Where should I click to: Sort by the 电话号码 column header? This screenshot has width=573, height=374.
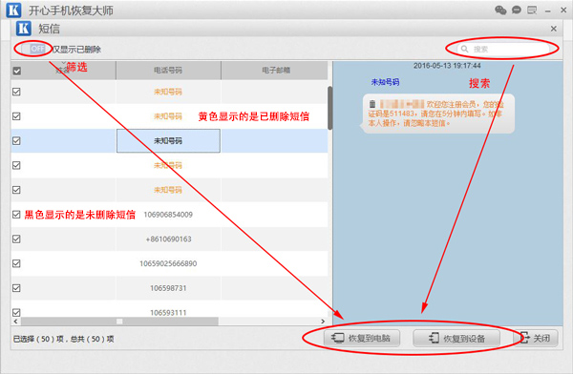[168, 71]
